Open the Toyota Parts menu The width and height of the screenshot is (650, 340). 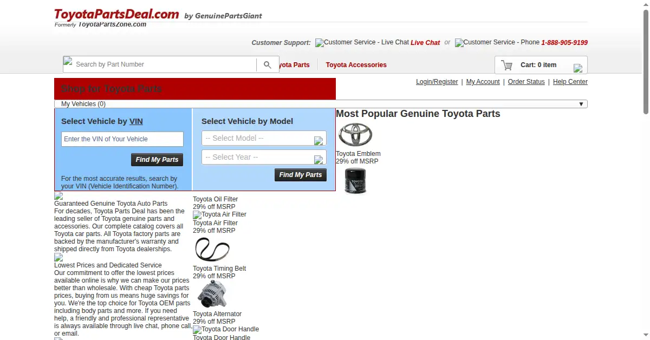(x=295, y=65)
